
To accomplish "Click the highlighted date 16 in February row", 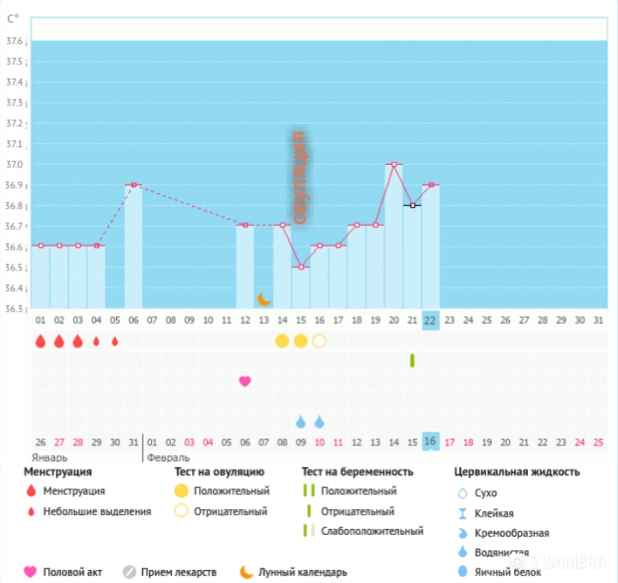I will 430,441.
